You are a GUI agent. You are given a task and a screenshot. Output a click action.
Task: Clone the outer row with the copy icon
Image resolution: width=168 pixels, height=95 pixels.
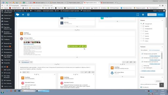pos(131,62)
